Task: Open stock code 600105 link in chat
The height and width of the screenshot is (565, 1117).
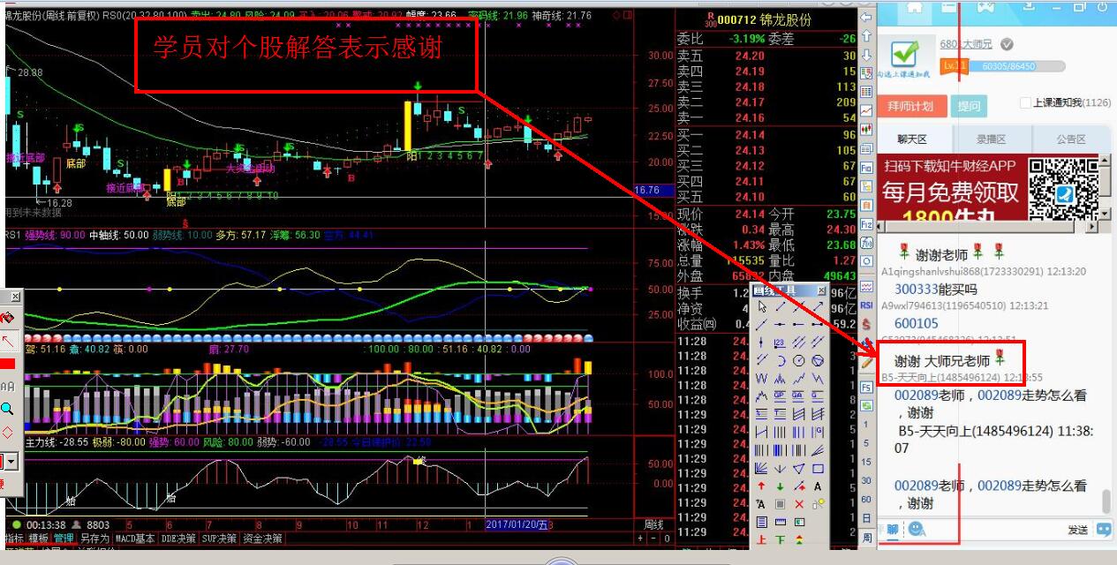Action: pyautogui.click(x=917, y=324)
